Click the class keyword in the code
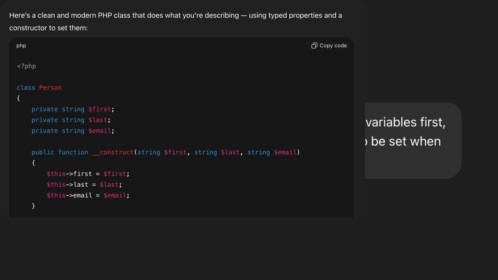 tap(26, 87)
